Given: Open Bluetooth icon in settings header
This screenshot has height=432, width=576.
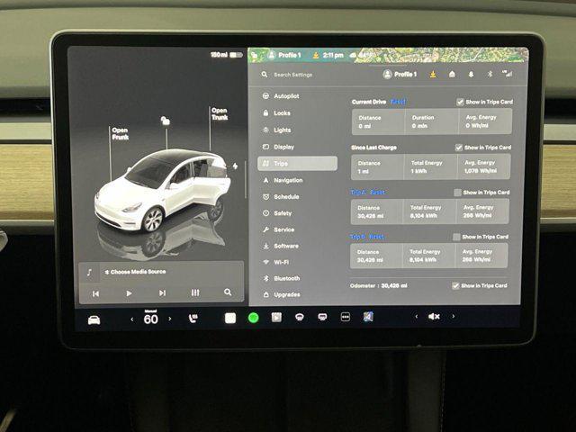Looking at the screenshot, I should pyautogui.click(x=490, y=74).
